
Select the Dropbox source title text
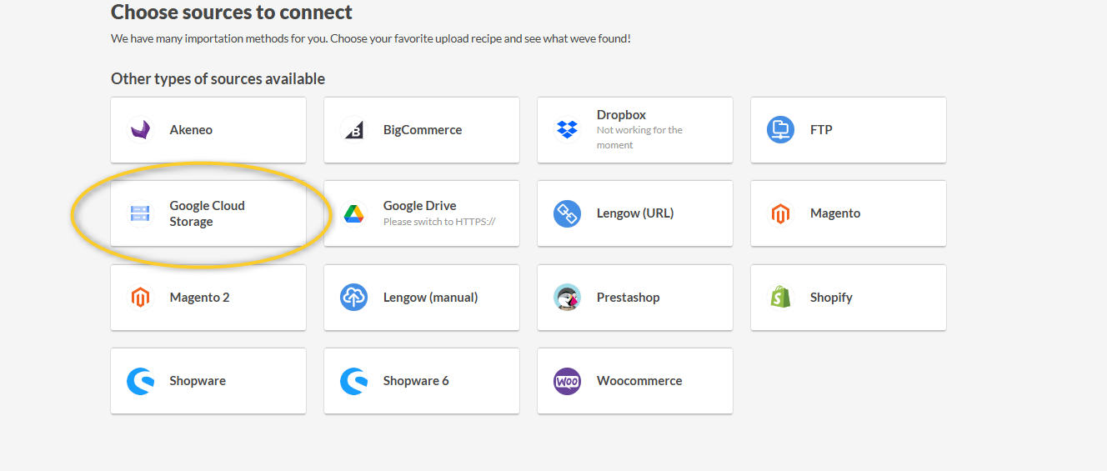click(621, 115)
